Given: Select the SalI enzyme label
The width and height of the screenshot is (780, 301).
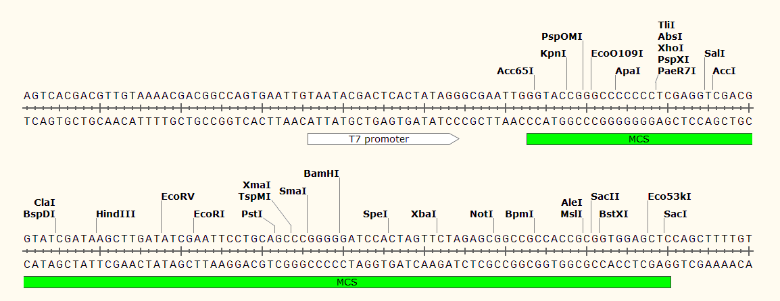Looking at the screenshot, I should (x=715, y=53).
